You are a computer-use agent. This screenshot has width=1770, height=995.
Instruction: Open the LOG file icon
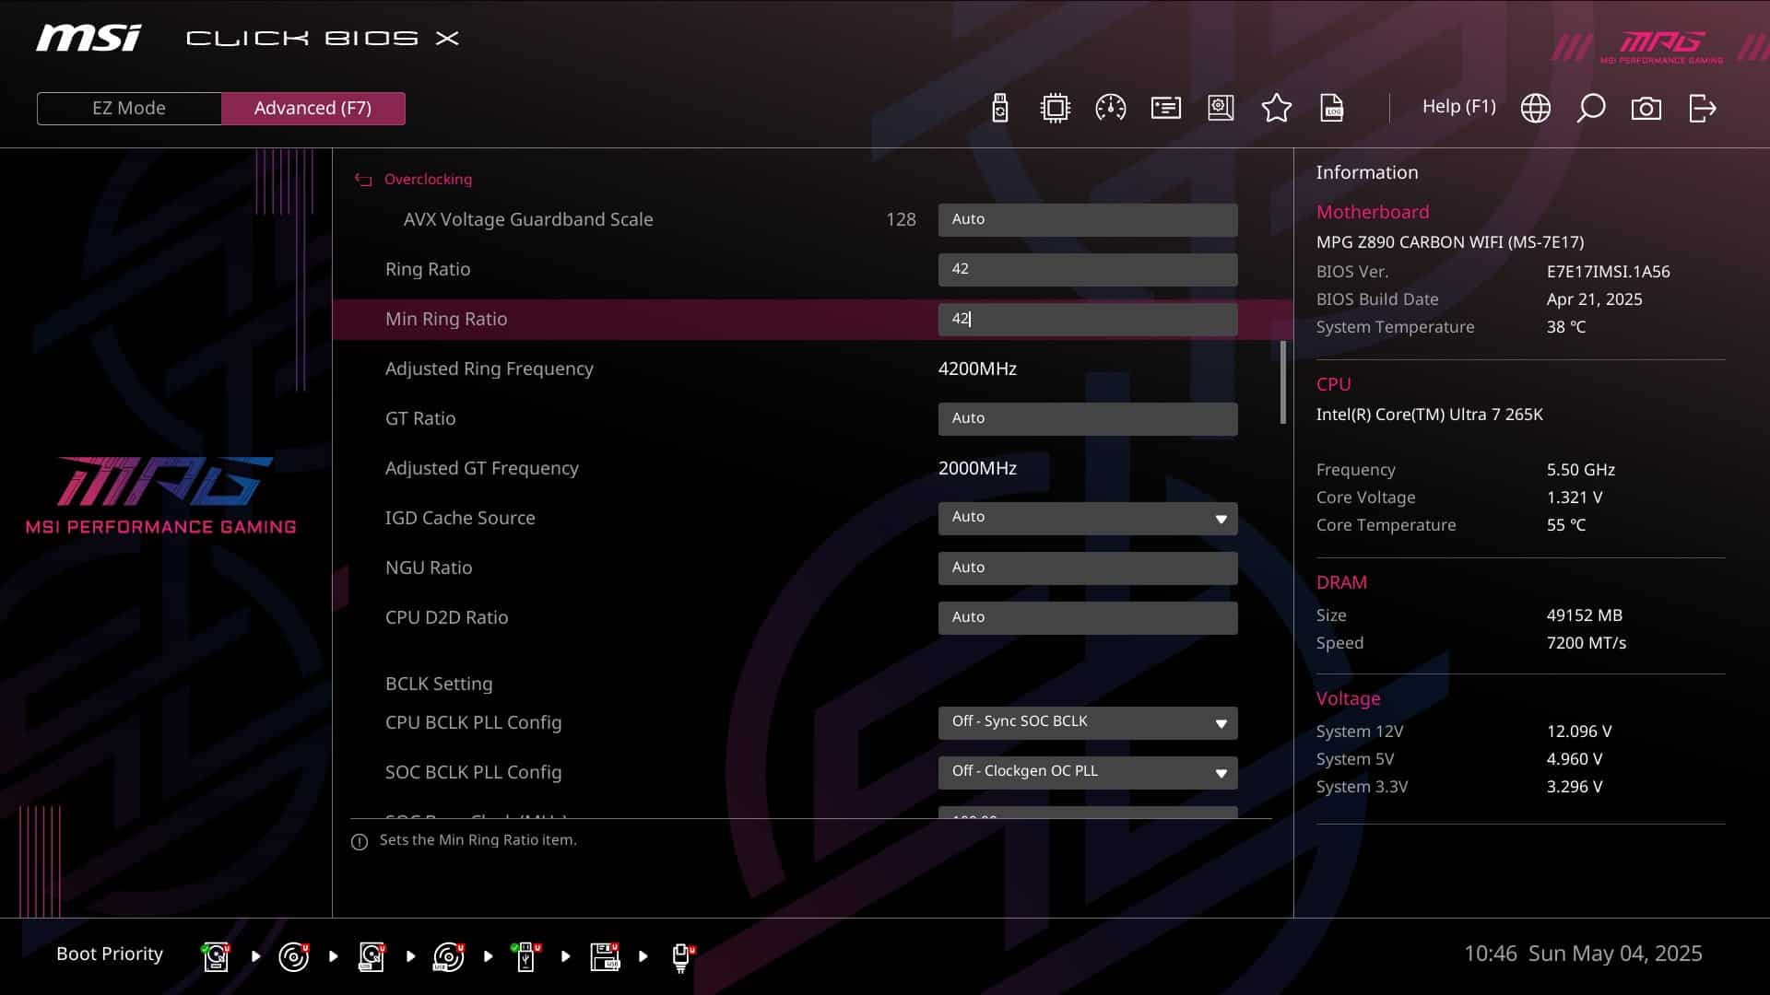pos(1332,108)
